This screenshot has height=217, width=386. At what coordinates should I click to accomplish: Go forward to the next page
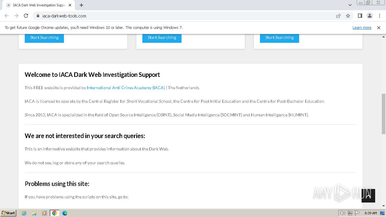pyautogui.click(x=16, y=16)
